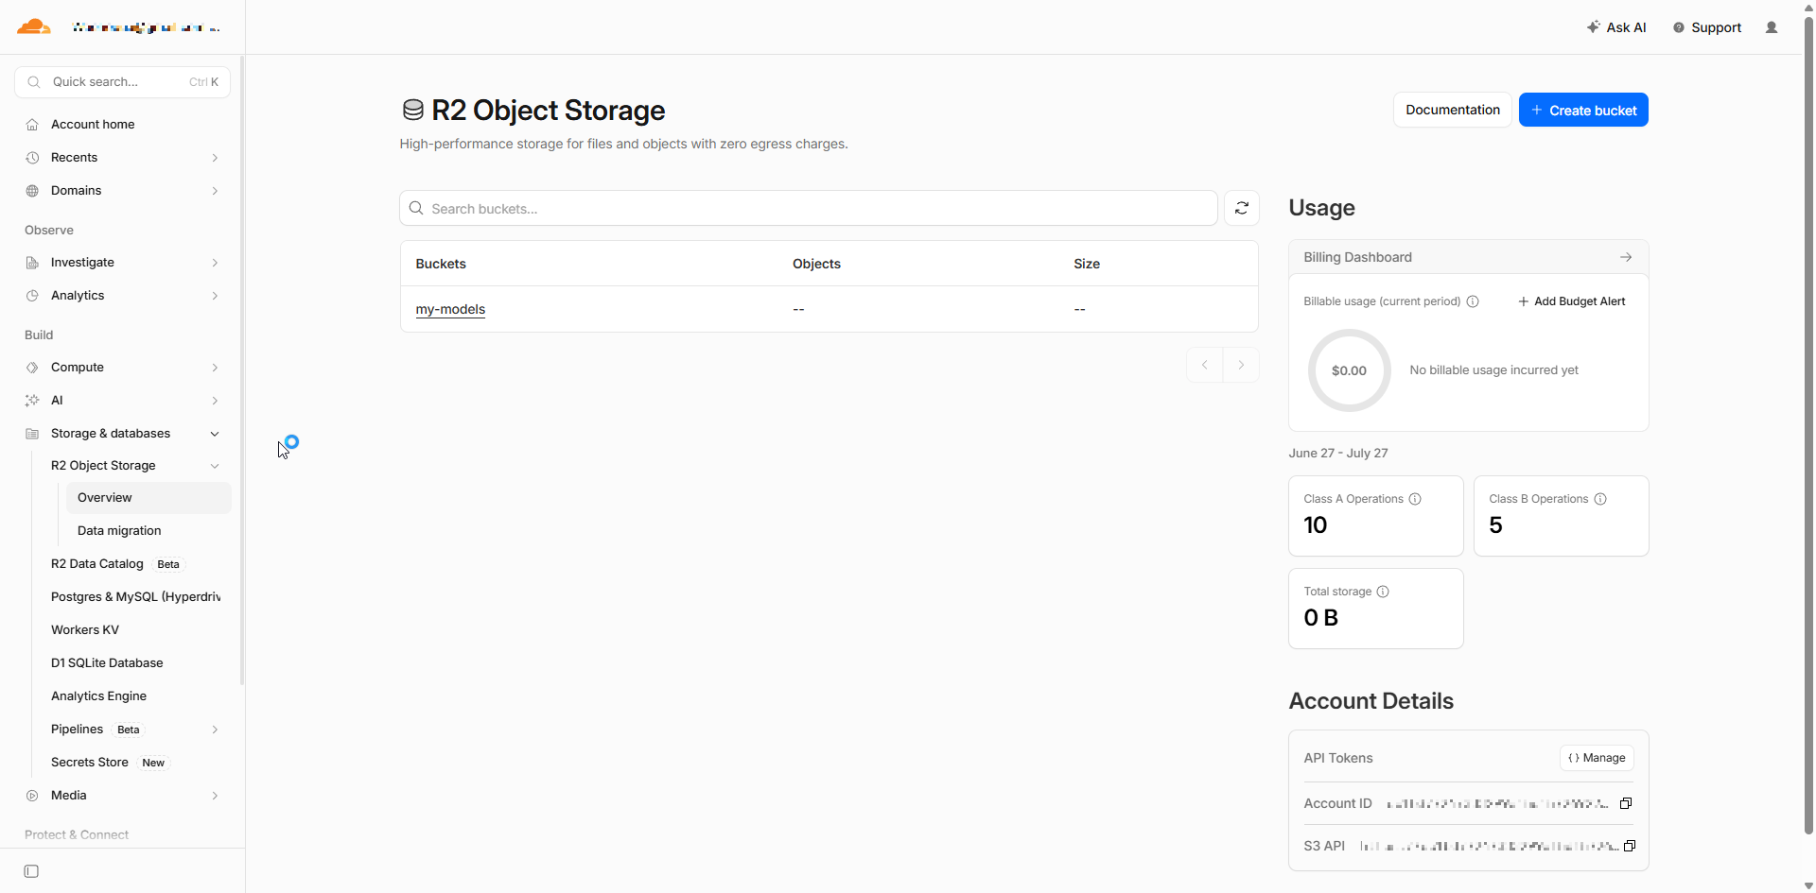Click the Recents clock icon
The height and width of the screenshot is (893, 1816).
click(32, 158)
